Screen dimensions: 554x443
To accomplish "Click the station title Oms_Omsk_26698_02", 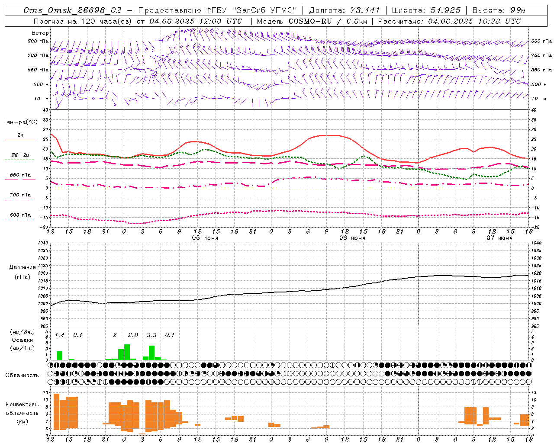I will [x=73, y=10].
